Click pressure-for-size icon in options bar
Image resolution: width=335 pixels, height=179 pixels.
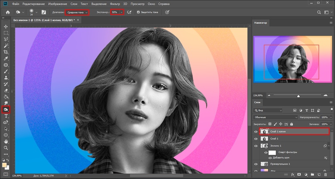pos(167,12)
